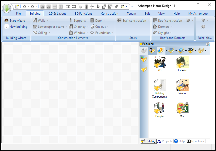Toggle the 2D symbols catalog button
Screen dimensions: 216x151
click(x=191, y=51)
